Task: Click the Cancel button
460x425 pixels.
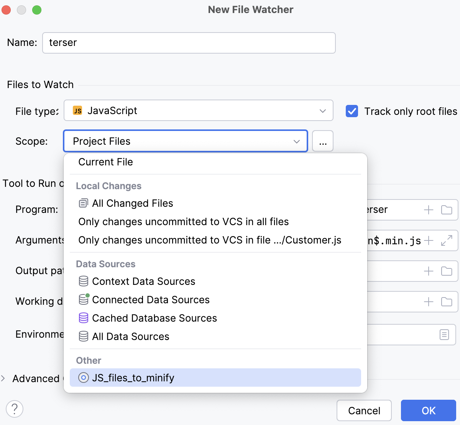Action: (x=364, y=410)
